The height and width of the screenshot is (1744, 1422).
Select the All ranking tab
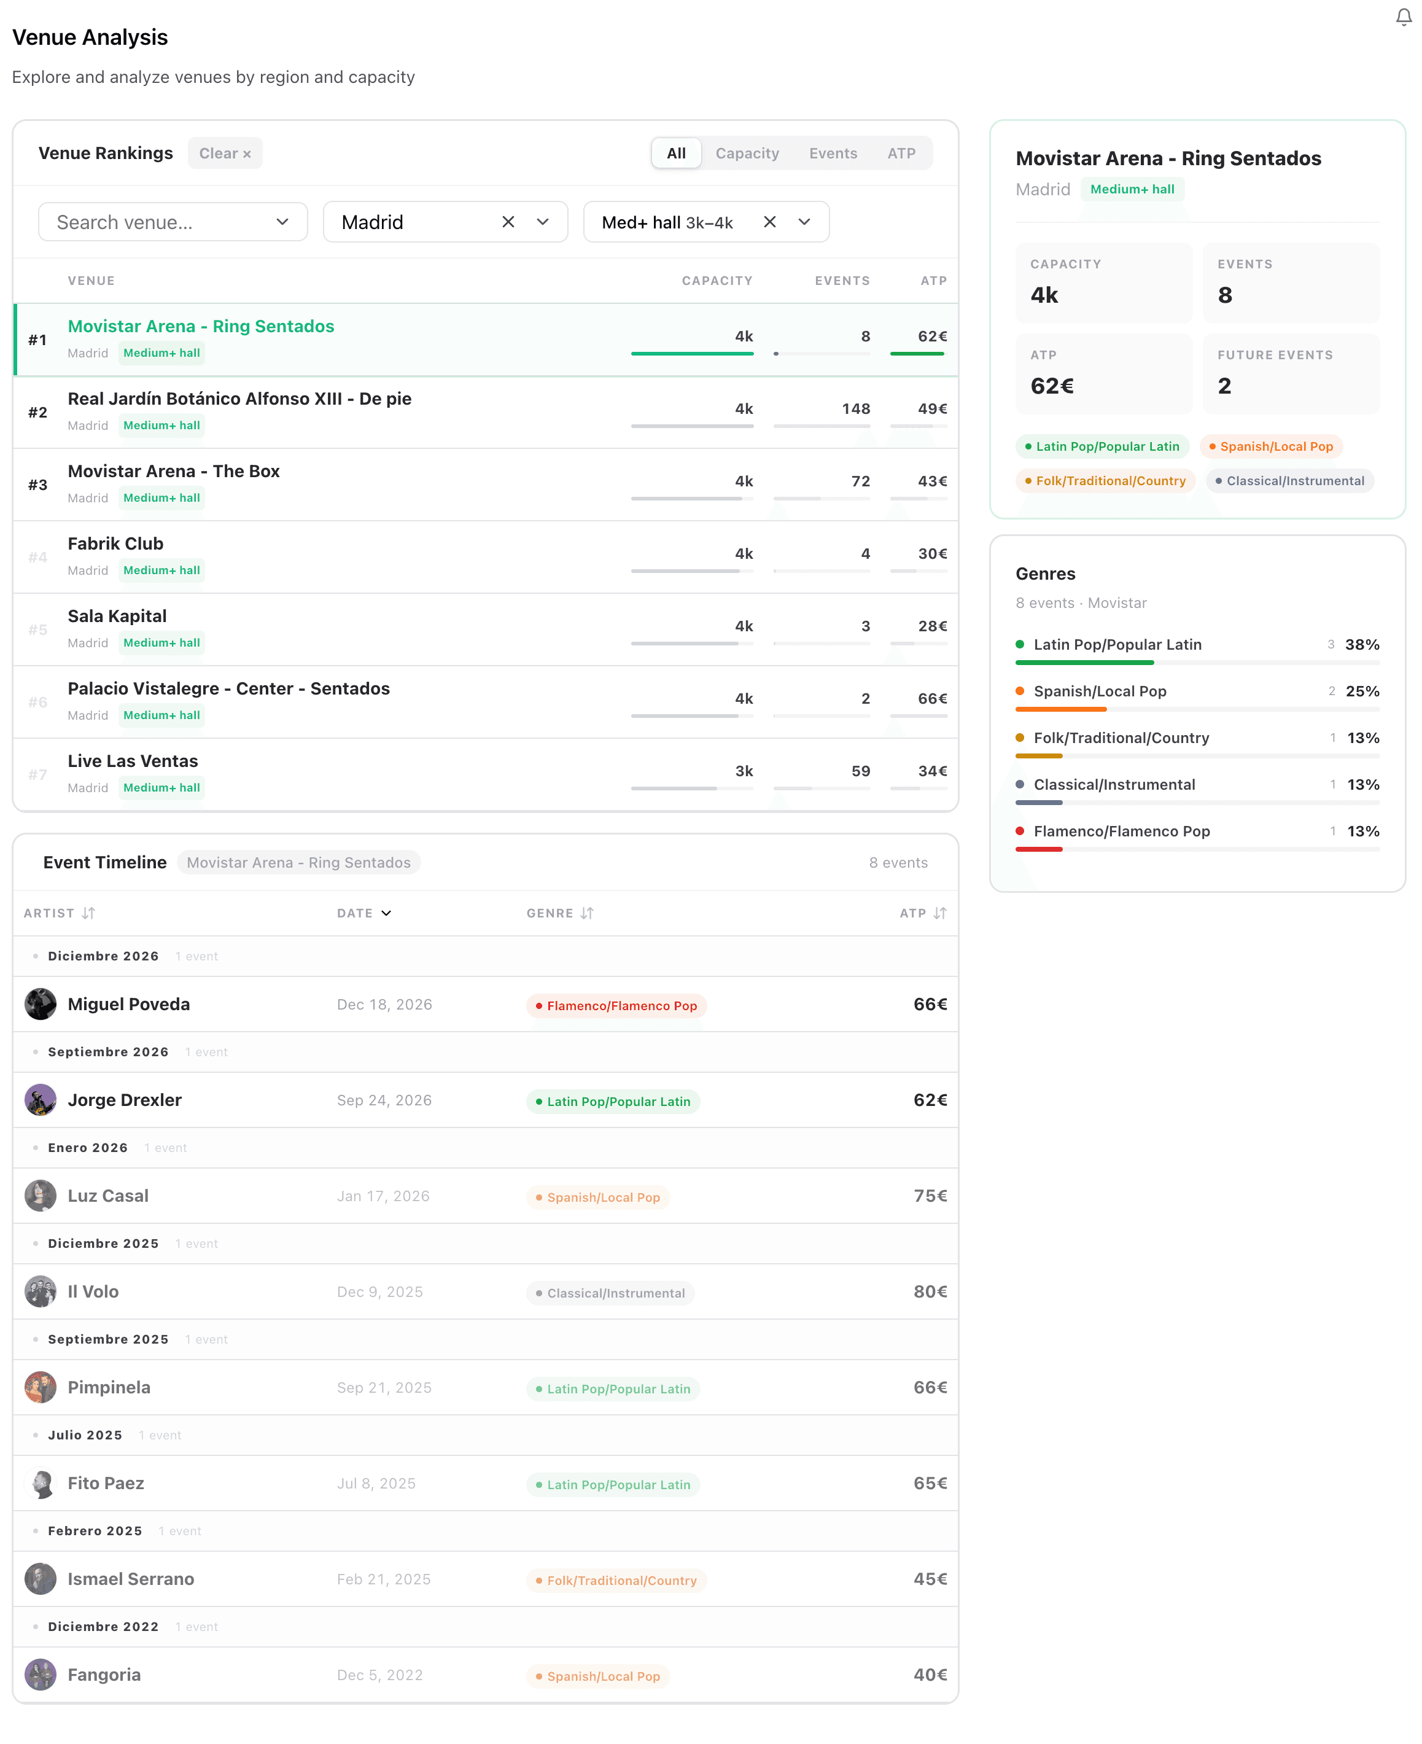(676, 153)
